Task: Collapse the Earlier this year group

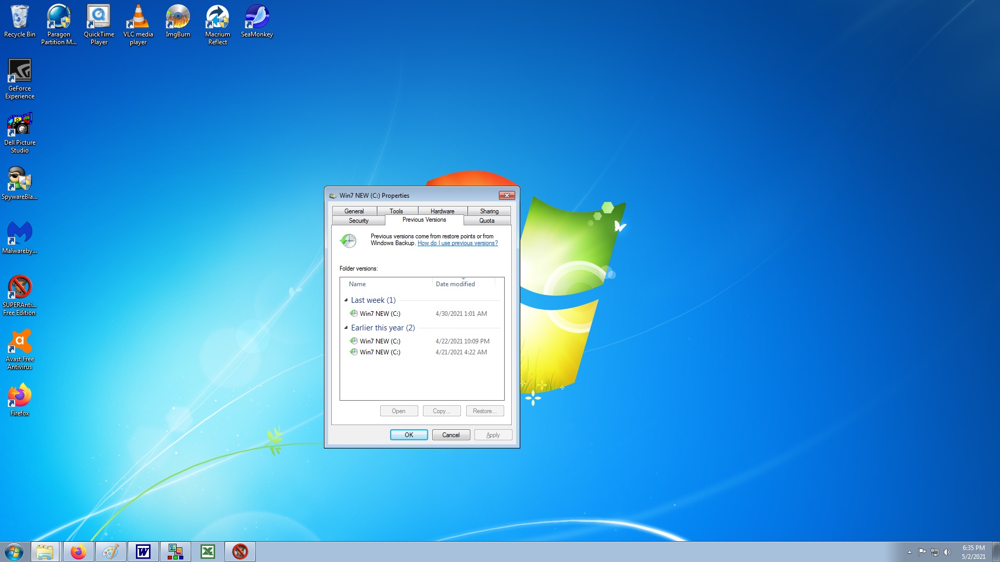Action: pos(346,328)
